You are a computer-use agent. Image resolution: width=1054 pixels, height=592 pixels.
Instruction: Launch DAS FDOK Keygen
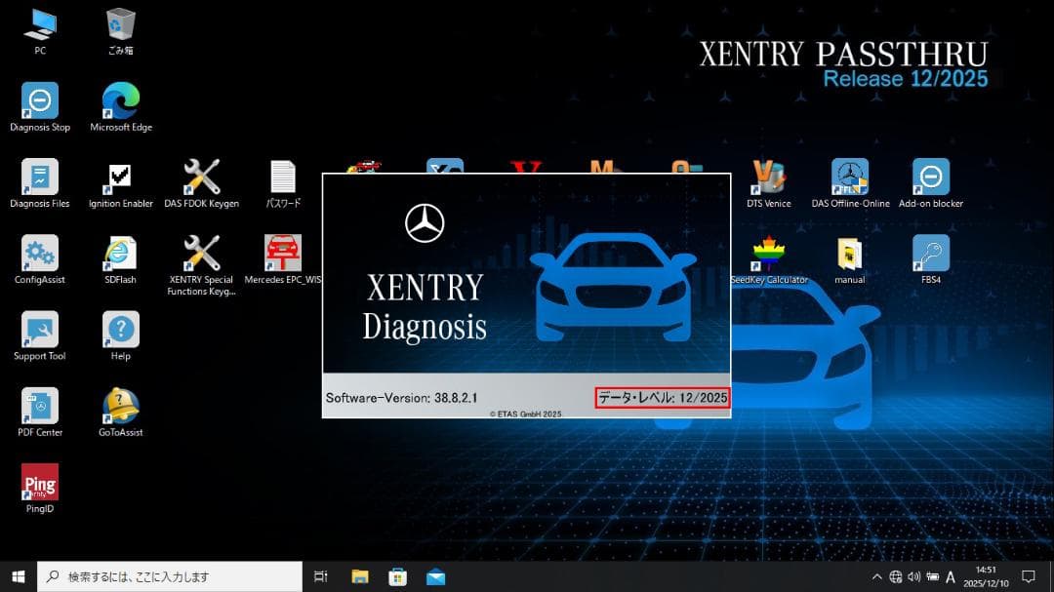pyautogui.click(x=202, y=178)
